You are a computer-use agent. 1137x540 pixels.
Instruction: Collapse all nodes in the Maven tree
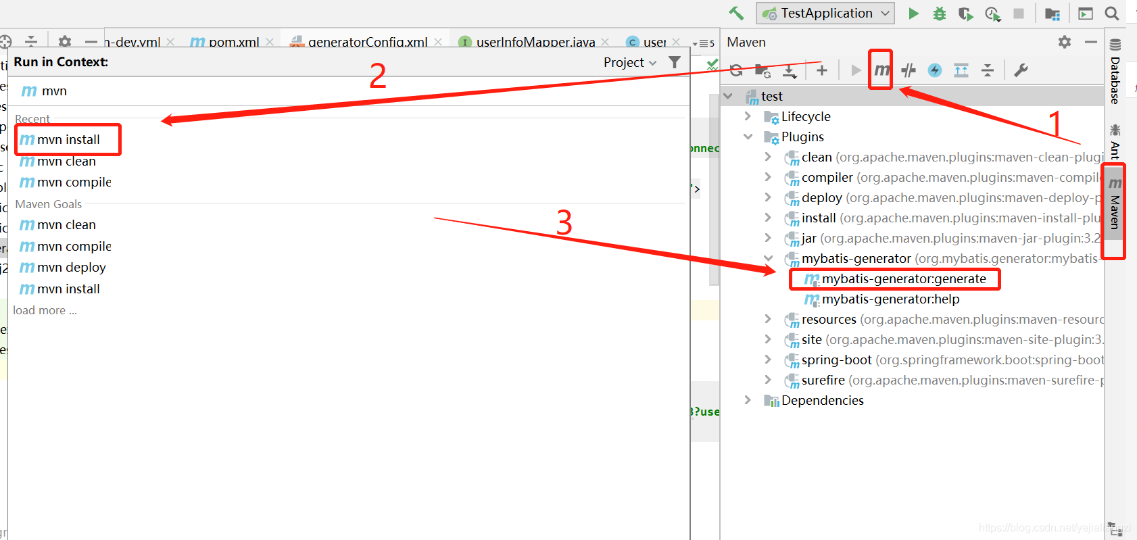pos(988,70)
